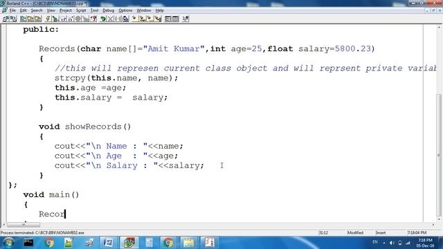This screenshot has width=443, height=249.
Task: Click the last toolbar icon at far right
Action: click(x=186, y=19)
